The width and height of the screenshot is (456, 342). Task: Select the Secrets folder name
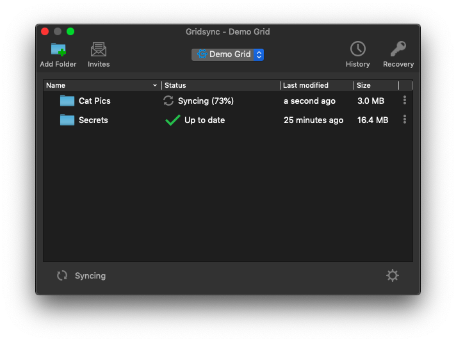[94, 120]
